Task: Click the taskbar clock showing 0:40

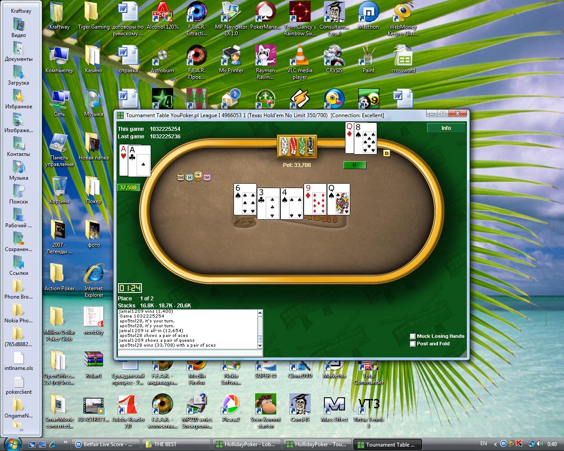Action: click(552, 444)
